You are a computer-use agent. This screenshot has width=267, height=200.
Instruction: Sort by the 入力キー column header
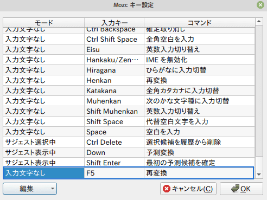(114, 23)
